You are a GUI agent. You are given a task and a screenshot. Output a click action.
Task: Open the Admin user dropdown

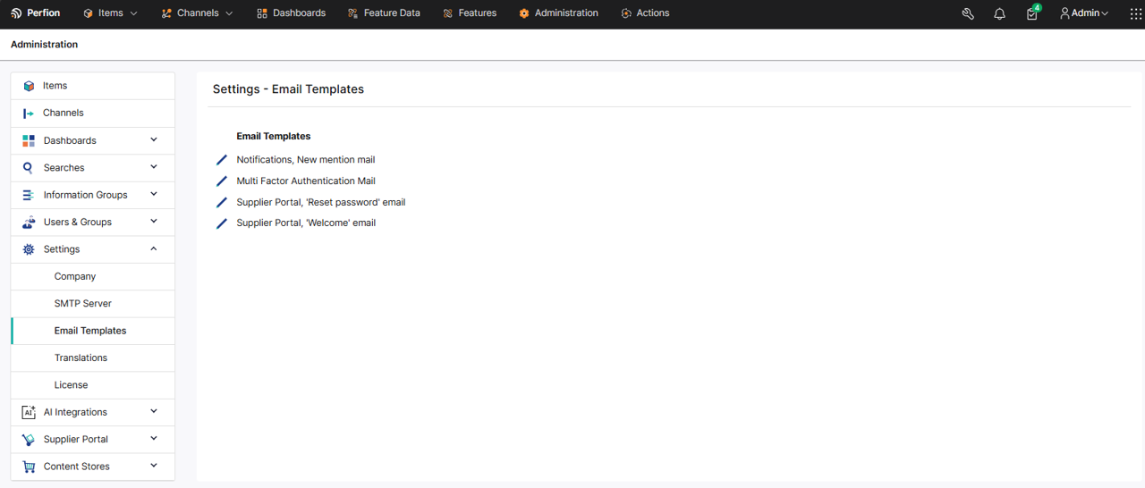coord(1083,13)
